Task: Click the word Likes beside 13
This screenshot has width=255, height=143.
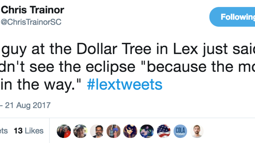Action: pos(34,131)
